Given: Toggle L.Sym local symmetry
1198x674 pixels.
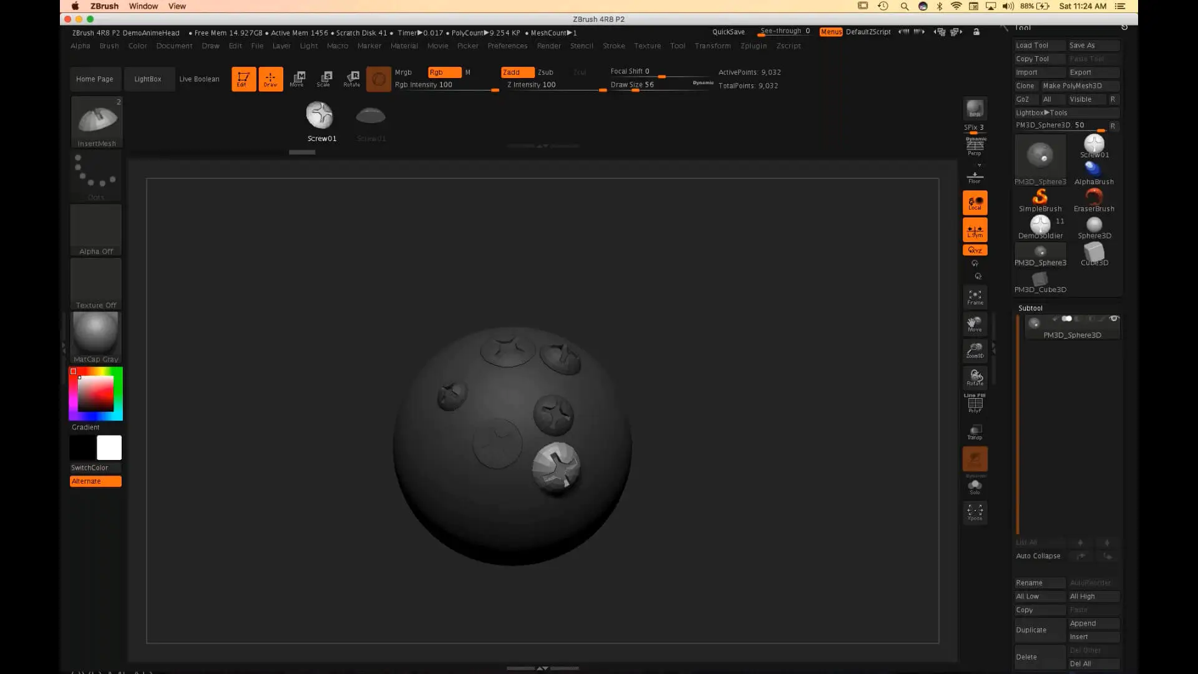Looking at the screenshot, I should (975, 230).
